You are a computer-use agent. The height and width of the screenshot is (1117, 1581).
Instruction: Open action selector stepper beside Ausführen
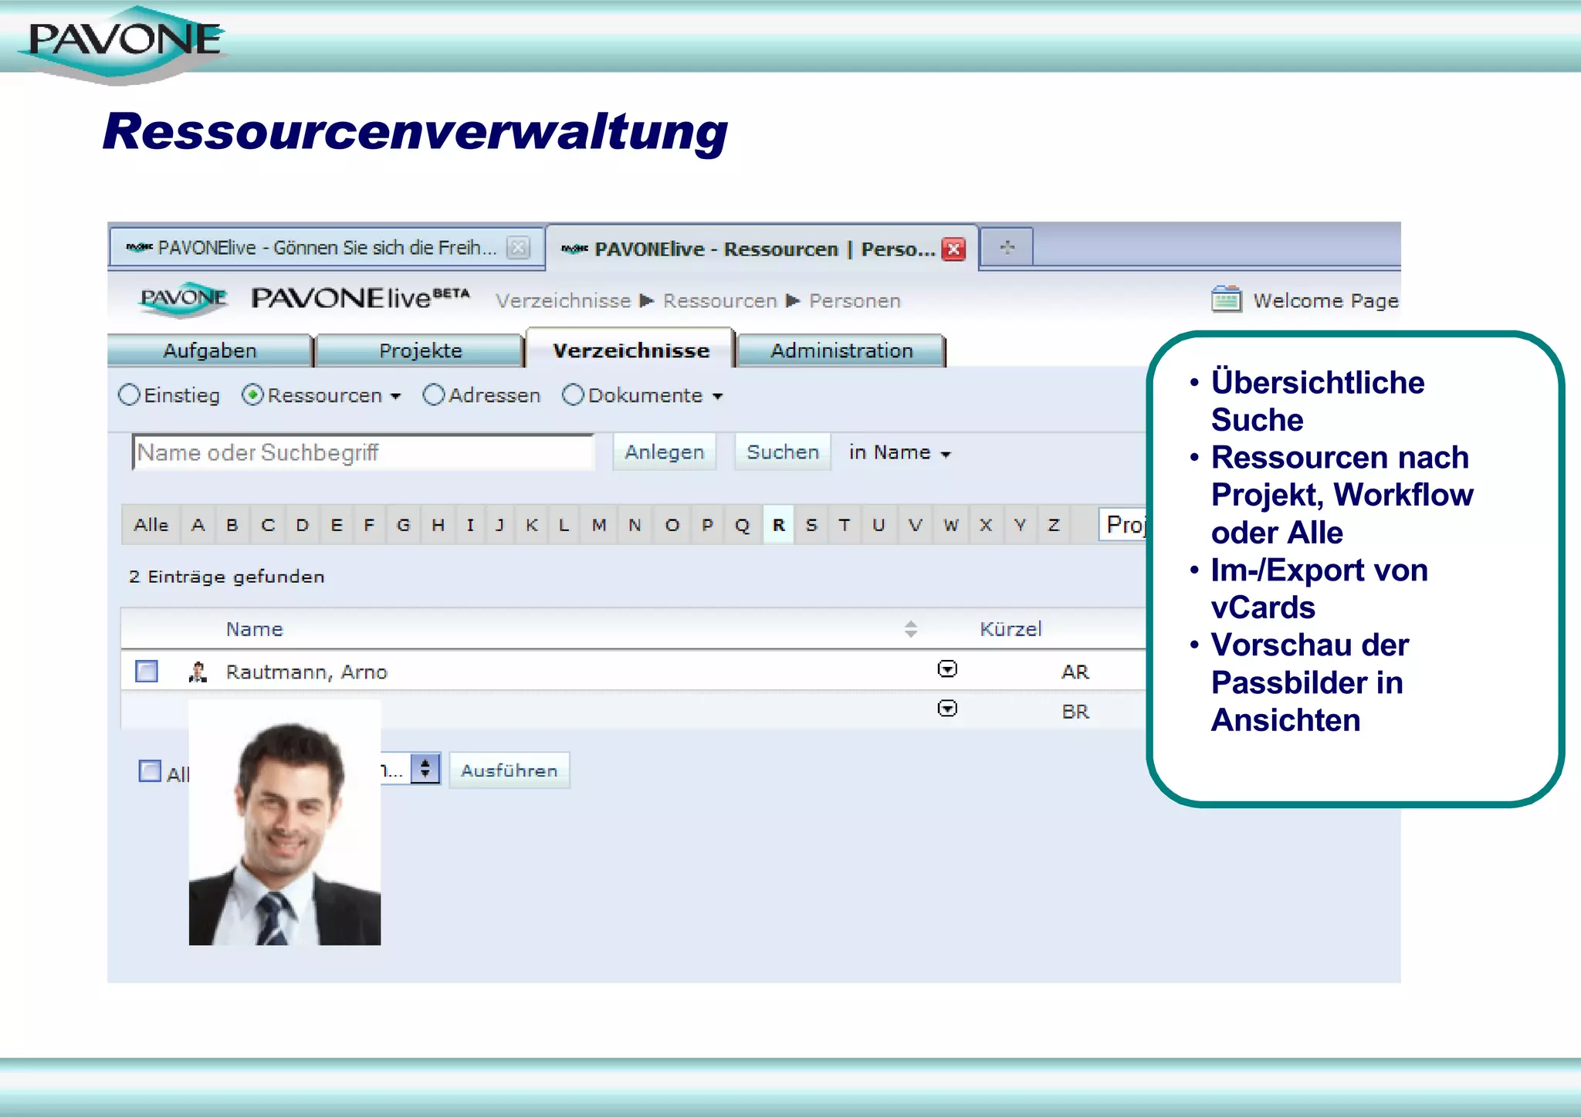425,769
